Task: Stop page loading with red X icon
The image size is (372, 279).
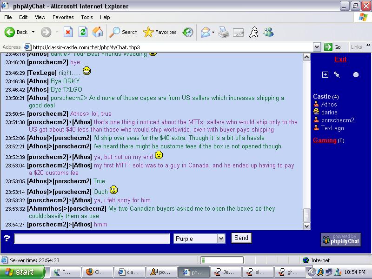Action: coord(68,32)
